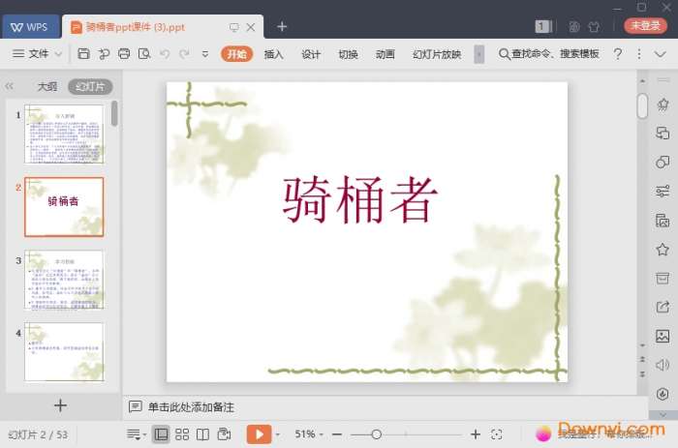The width and height of the screenshot is (678, 448).
Task: Switch to normal view icon
Action: 161,434
